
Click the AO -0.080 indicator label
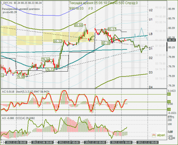pos(8,118)
